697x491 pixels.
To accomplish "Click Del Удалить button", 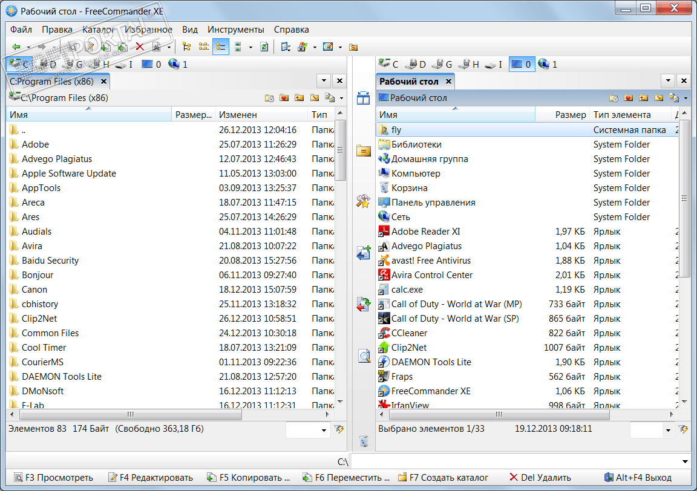I will coord(540,478).
